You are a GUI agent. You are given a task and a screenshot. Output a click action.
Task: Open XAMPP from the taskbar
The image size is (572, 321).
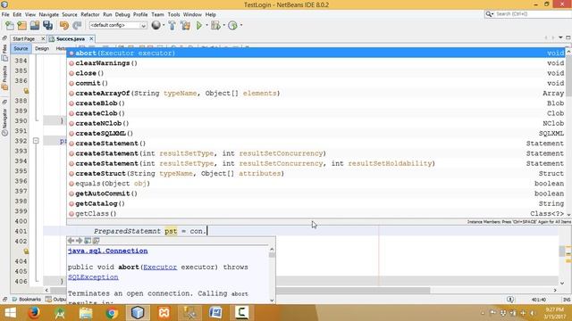(x=164, y=313)
